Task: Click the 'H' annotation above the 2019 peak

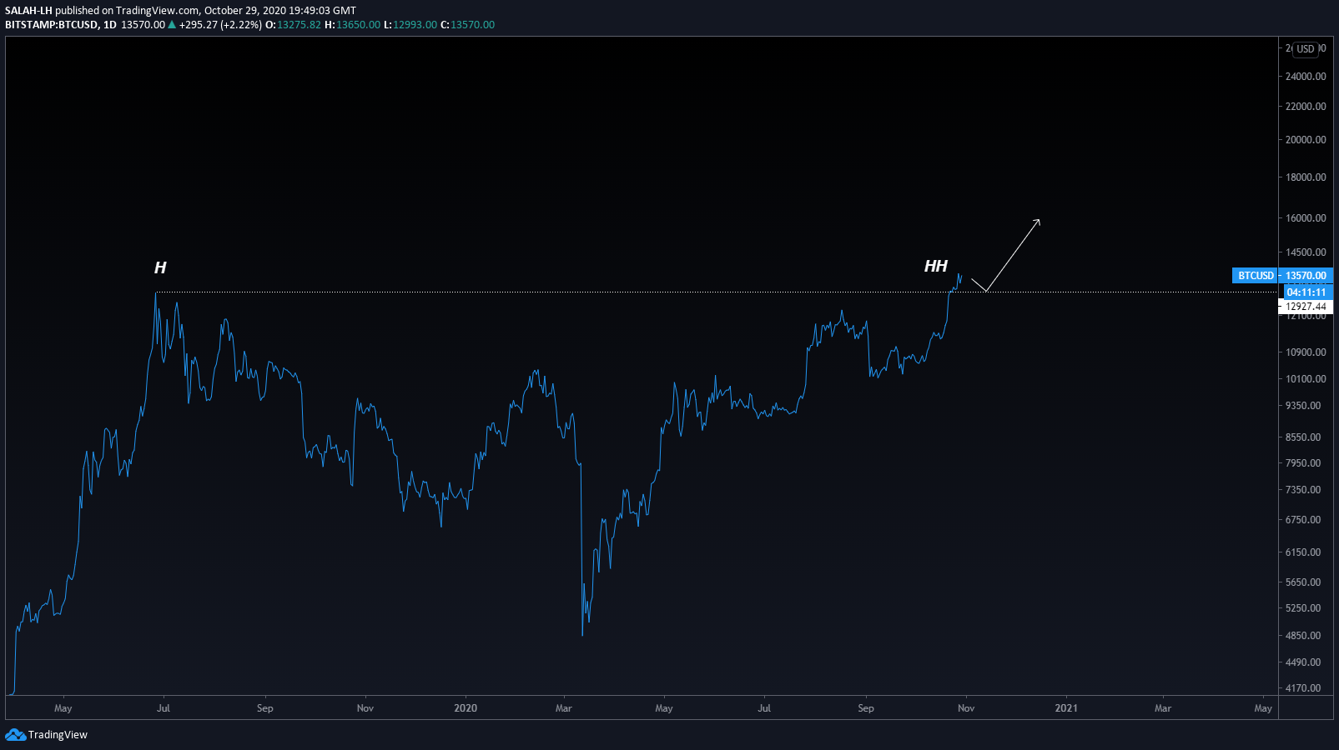Action: coord(160,267)
